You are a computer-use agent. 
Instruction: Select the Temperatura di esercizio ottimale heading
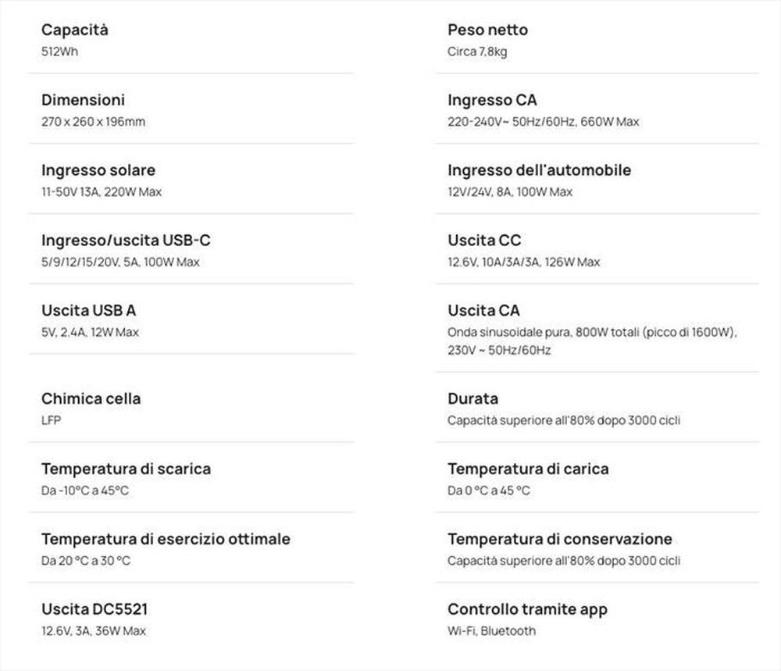pos(166,539)
